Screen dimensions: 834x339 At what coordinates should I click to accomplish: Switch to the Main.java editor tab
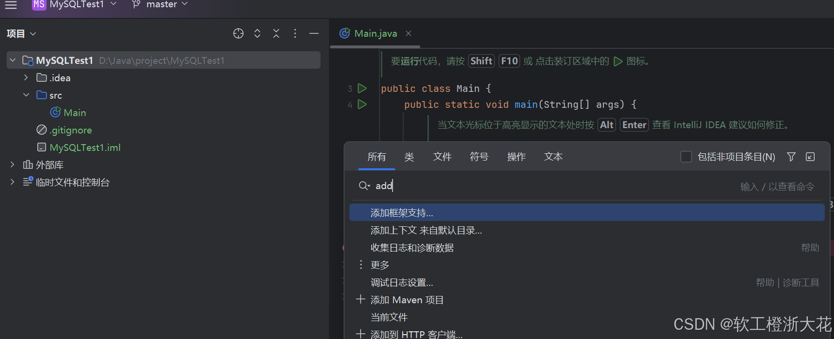click(376, 33)
